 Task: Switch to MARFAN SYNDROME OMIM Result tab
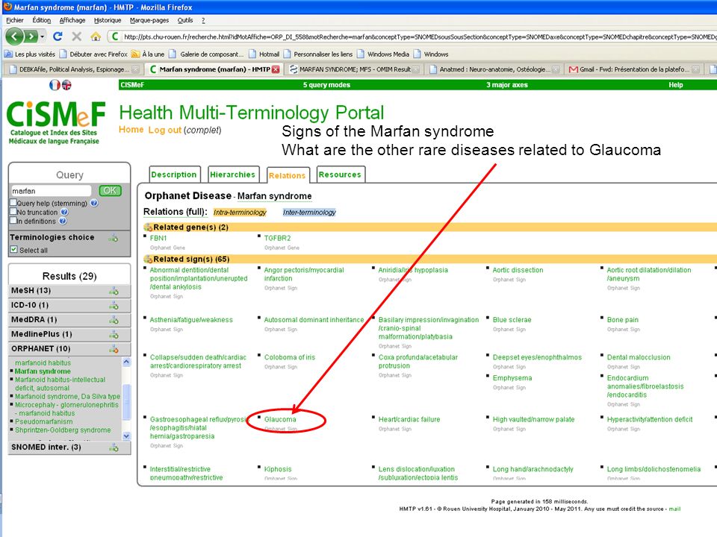coord(354,69)
